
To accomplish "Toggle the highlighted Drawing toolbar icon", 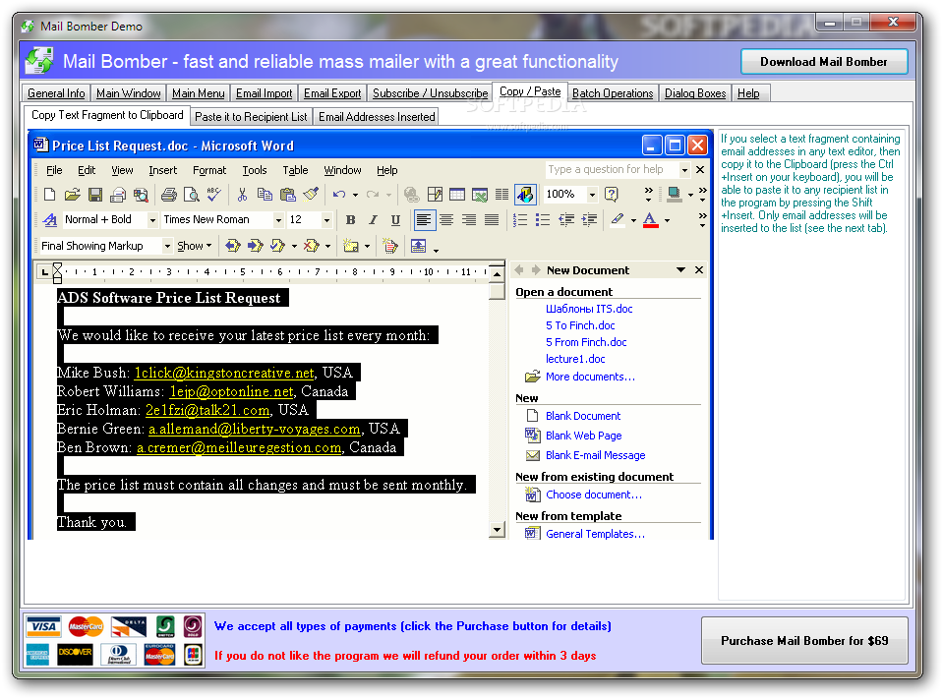I will [525, 195].
